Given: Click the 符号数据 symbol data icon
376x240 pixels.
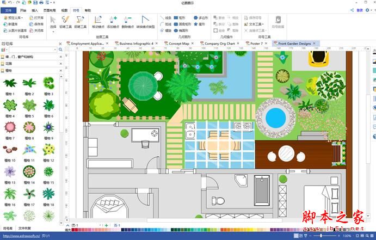Looking at the screenshot, I should [x=277, y=22].
